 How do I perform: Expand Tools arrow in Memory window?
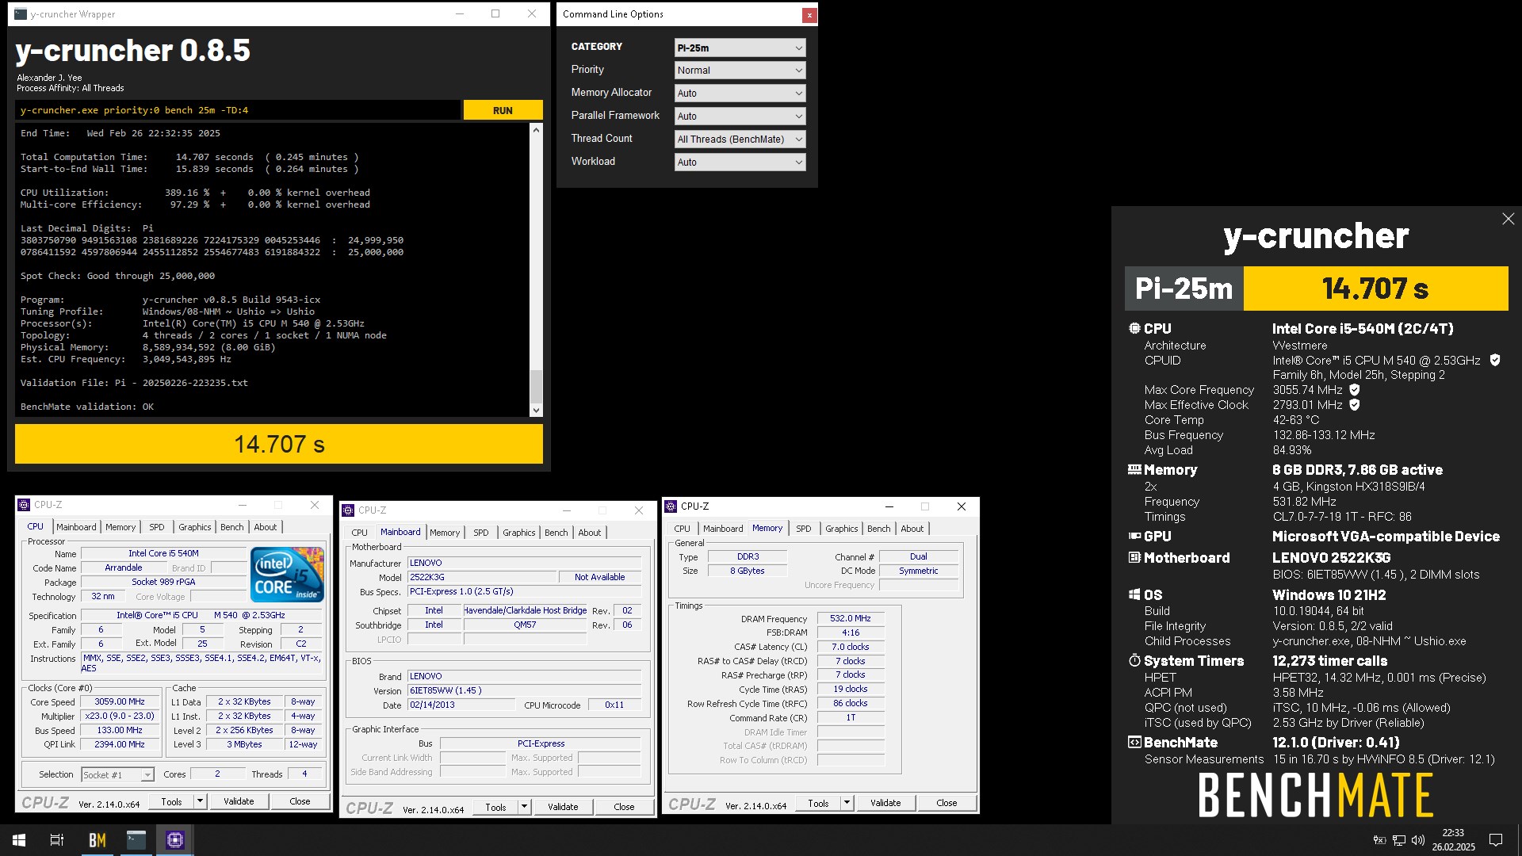coord(847,803)
